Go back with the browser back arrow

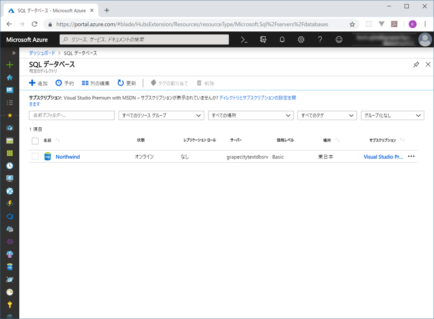point(9,24)
